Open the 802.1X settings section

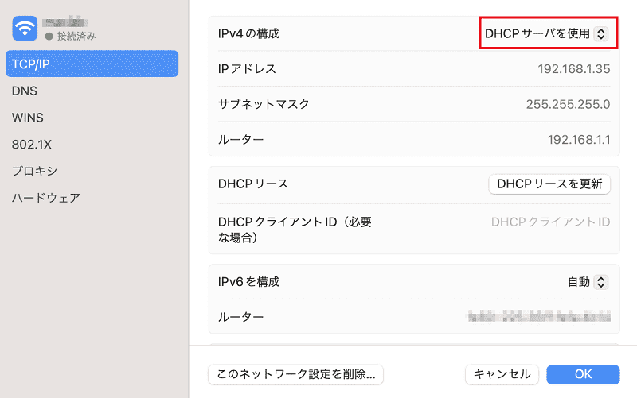tap(32, 145)
